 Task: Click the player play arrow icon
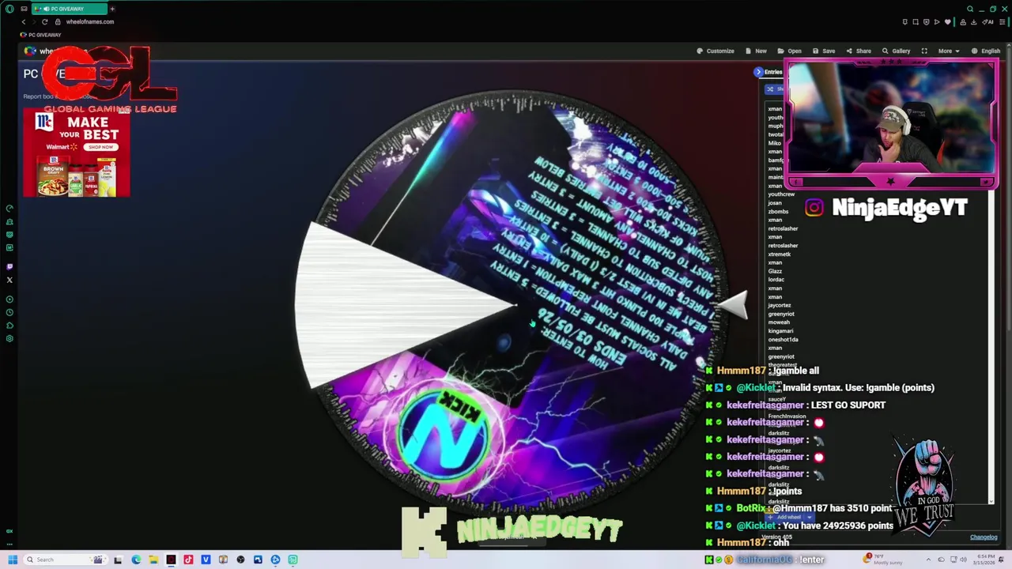point(937,21)
